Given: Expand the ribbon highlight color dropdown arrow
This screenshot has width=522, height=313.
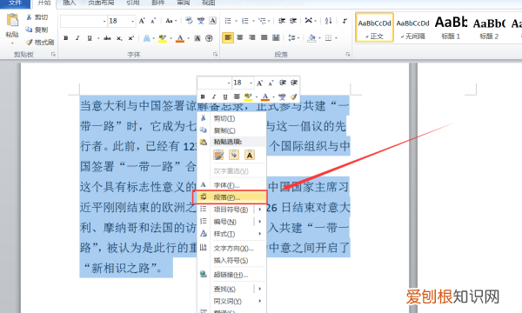Looking at the screenshot, I should click(171, 38).
